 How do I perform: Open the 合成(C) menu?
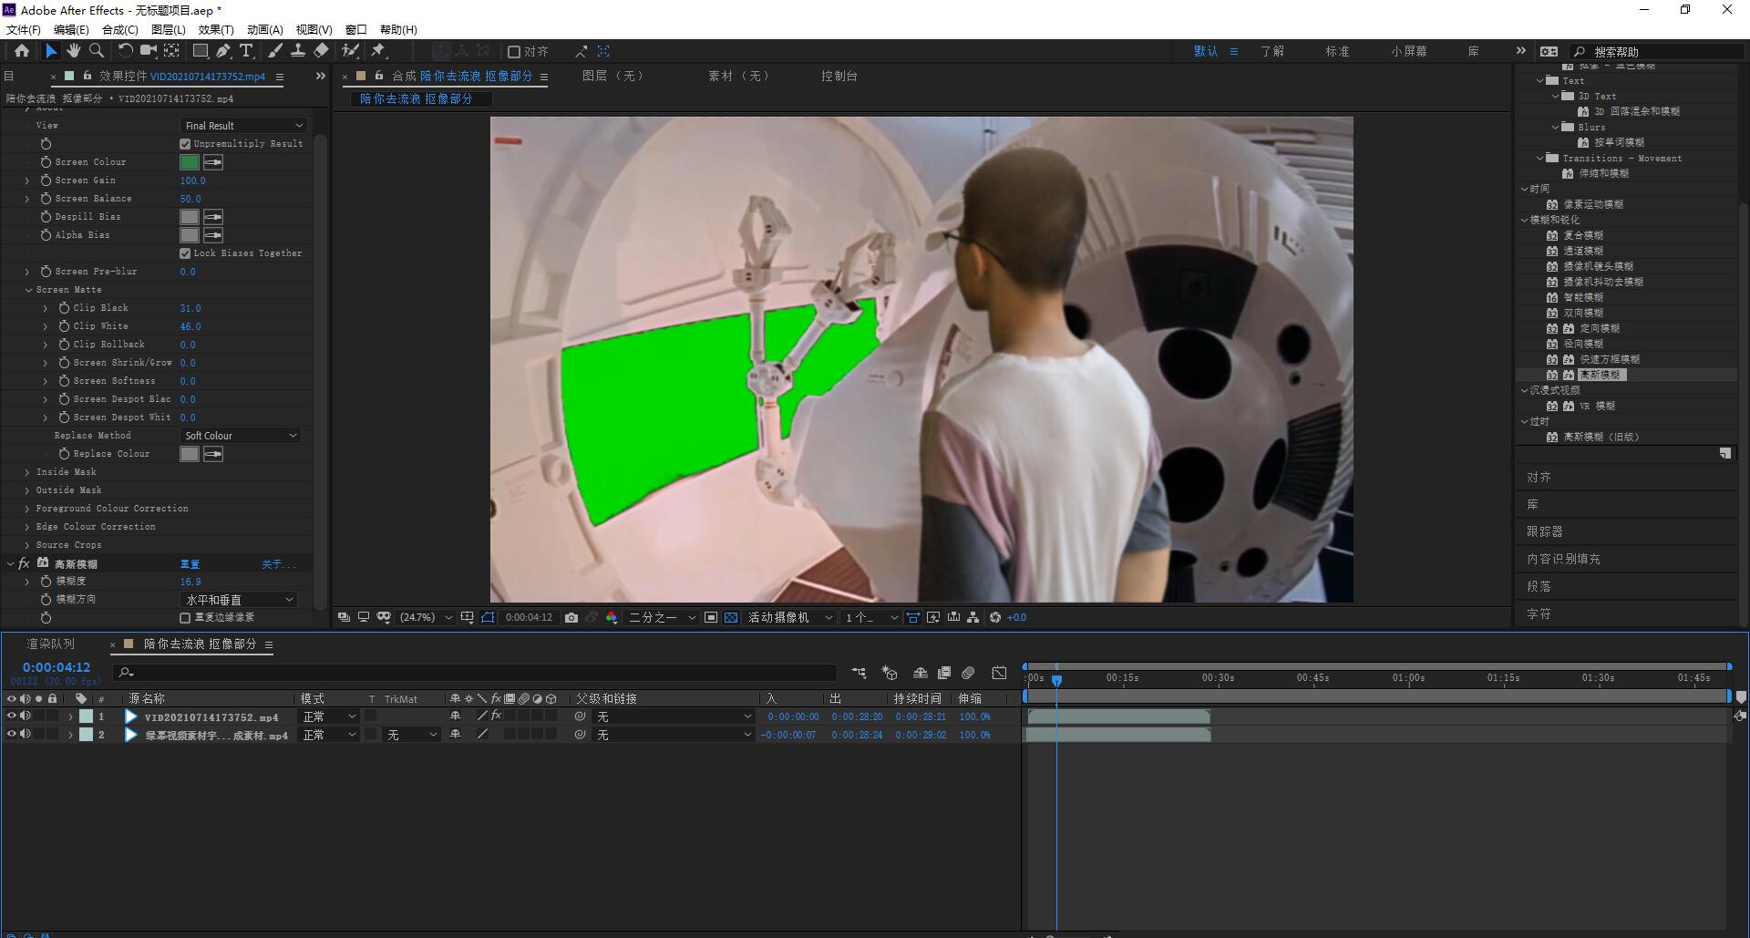[x=120, y=29]
